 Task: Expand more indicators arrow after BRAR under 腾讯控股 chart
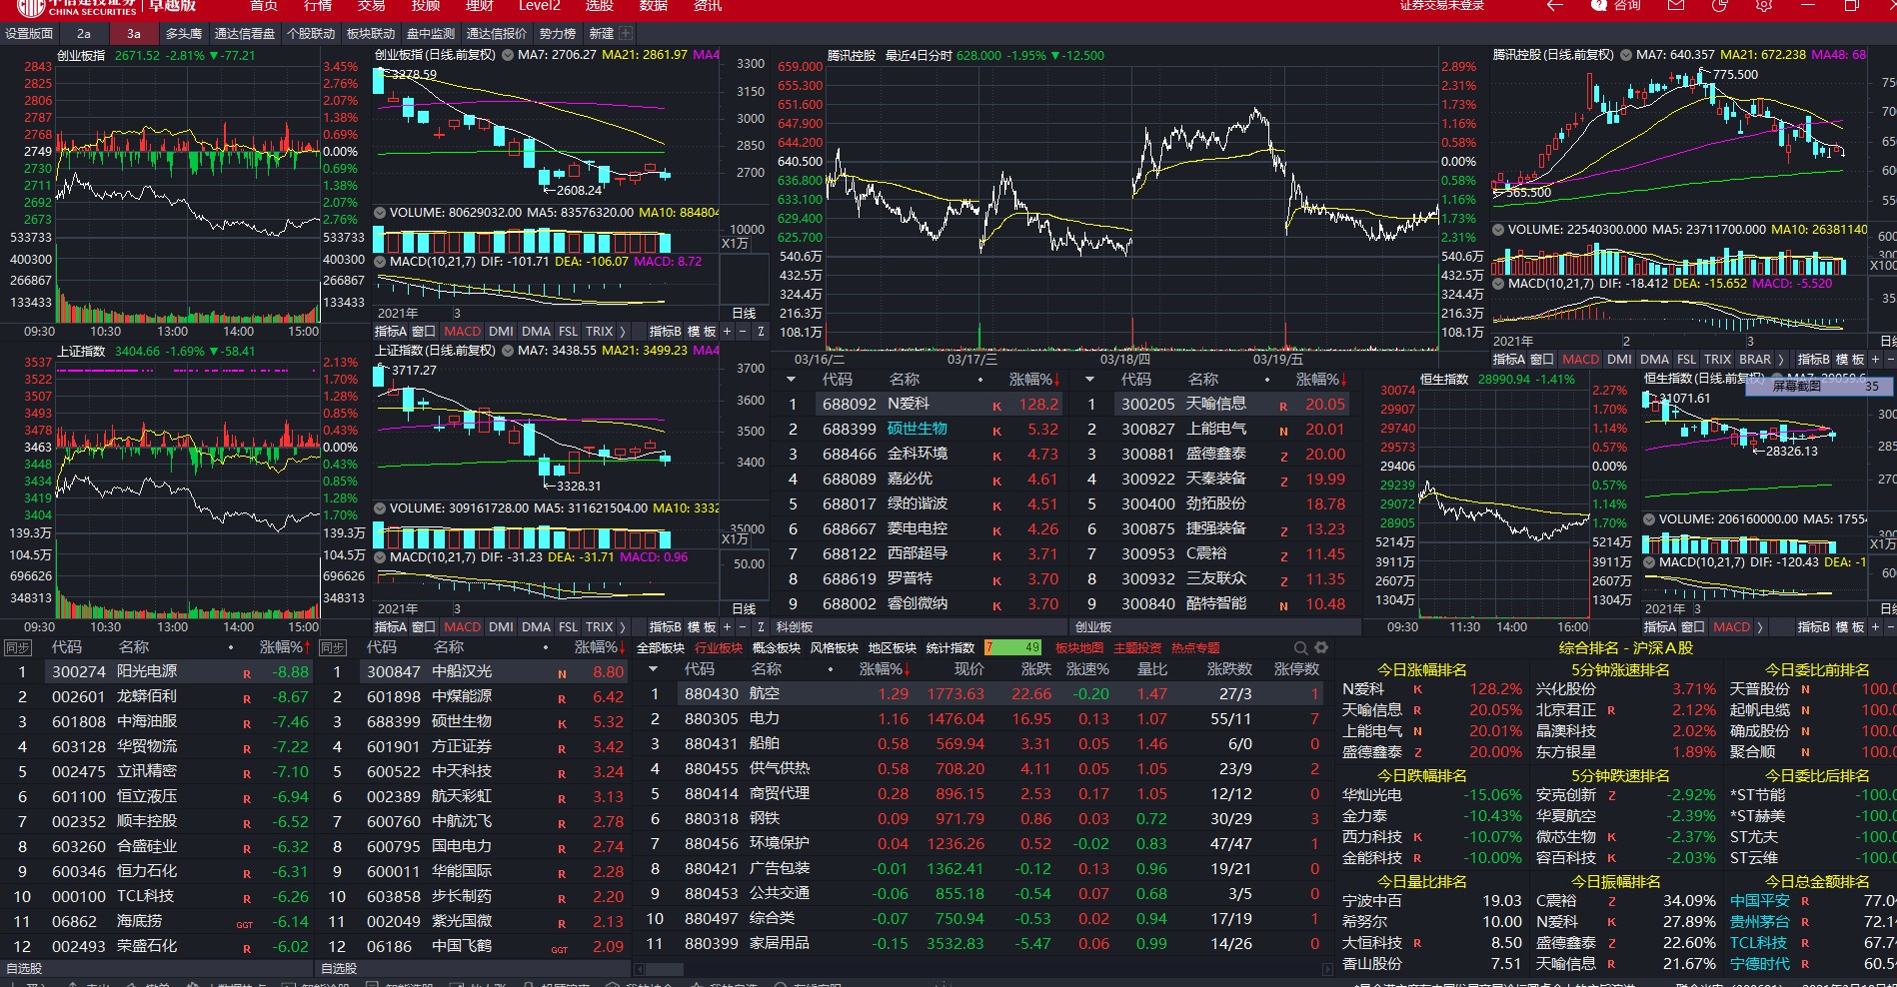click(x=1780, y=360)
